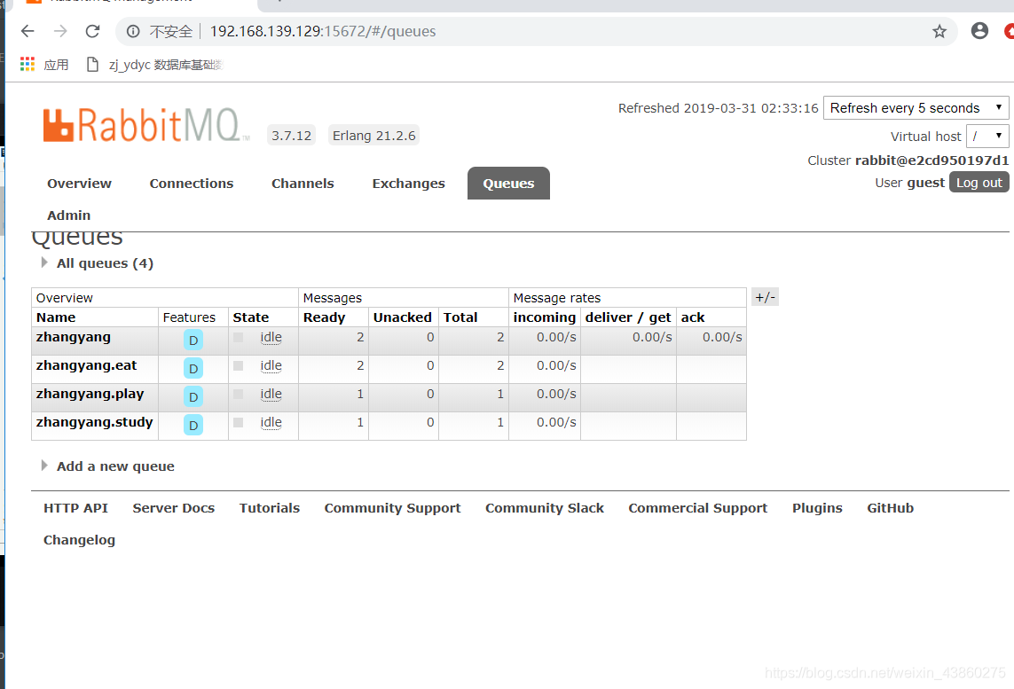
Task: Open the Virtual host dropdown
Action: (987, 137)
